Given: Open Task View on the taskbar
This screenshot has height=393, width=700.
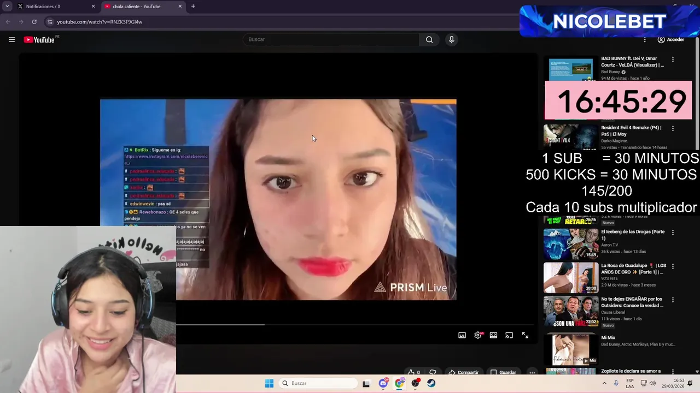Looking at the screenshot, I should (x=366, y=383).
